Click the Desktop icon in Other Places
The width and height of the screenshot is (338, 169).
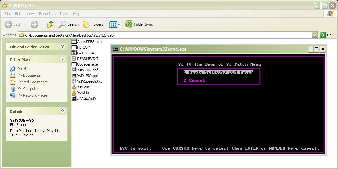pos(13,69)
